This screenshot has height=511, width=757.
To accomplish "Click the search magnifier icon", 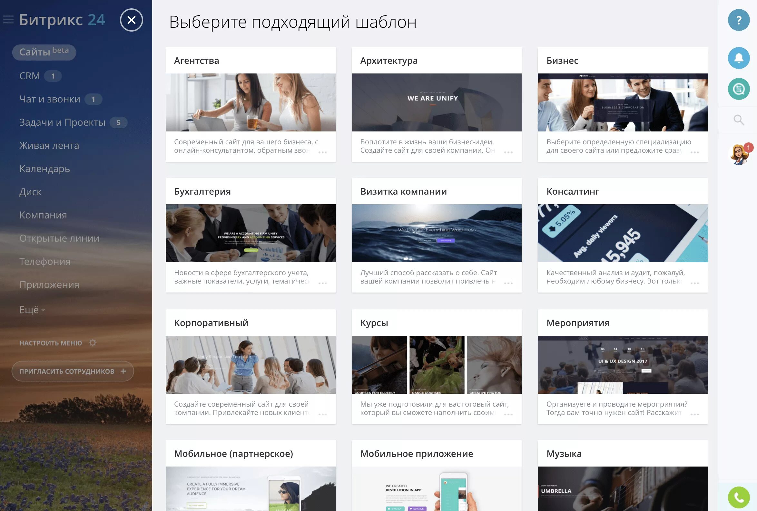I will click(x=738, y=120).
